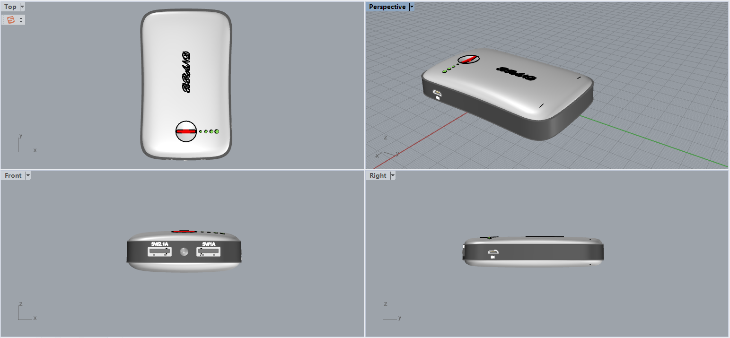Viewport: 730px width, 338px height.
Task: Select the red power button in Top view
Action: pyautogui.click(x=186, y=131)
